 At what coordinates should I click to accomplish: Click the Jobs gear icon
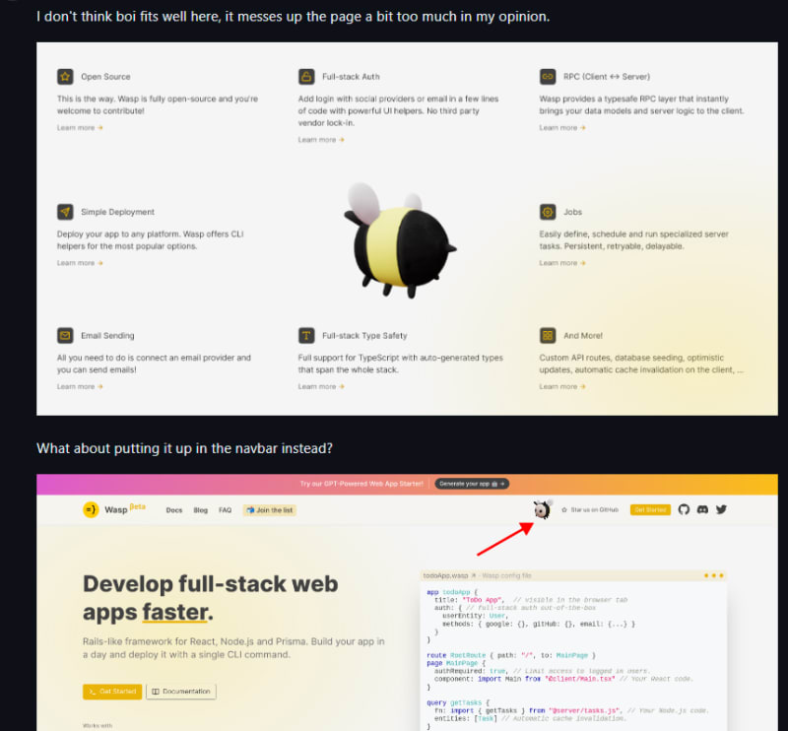click(x=548, y=212)
